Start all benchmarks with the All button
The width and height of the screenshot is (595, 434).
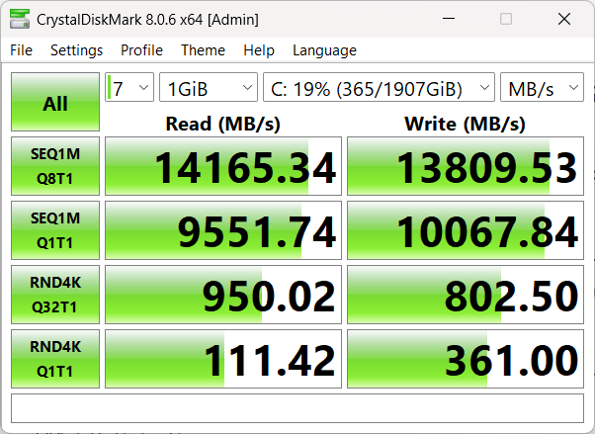click(55, 102)
